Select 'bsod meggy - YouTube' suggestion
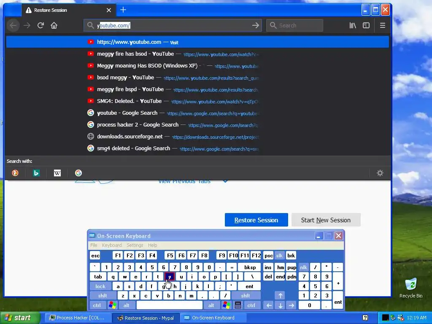Image resolution: width=432 pixels, height=324 pixels. point(197,78)
